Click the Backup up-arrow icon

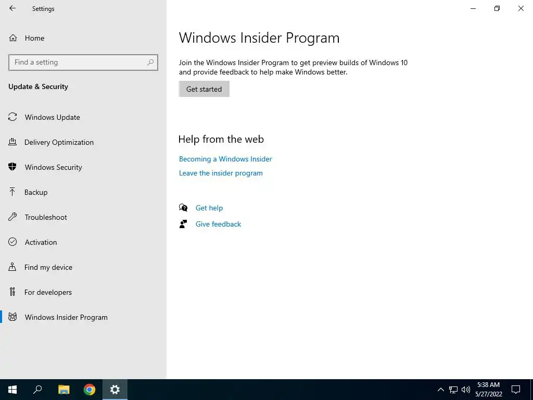click(x=12, y=192)
